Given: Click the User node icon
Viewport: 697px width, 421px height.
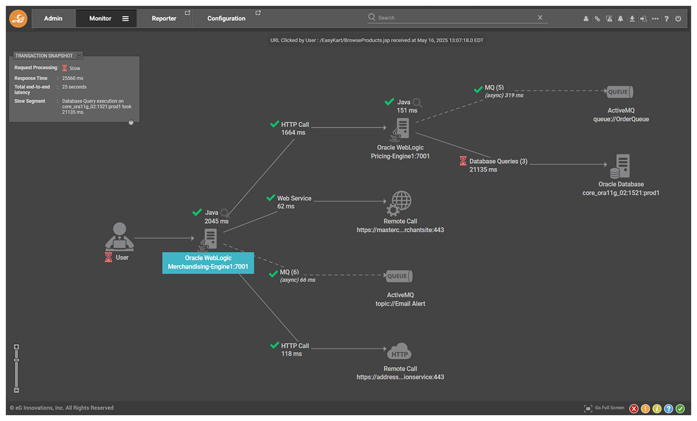Looking at the screenshot, I should (x=119, y=236).
